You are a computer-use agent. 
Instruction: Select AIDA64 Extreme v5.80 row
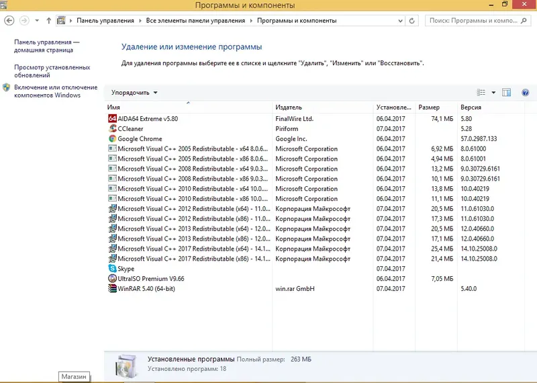(314, 119)
